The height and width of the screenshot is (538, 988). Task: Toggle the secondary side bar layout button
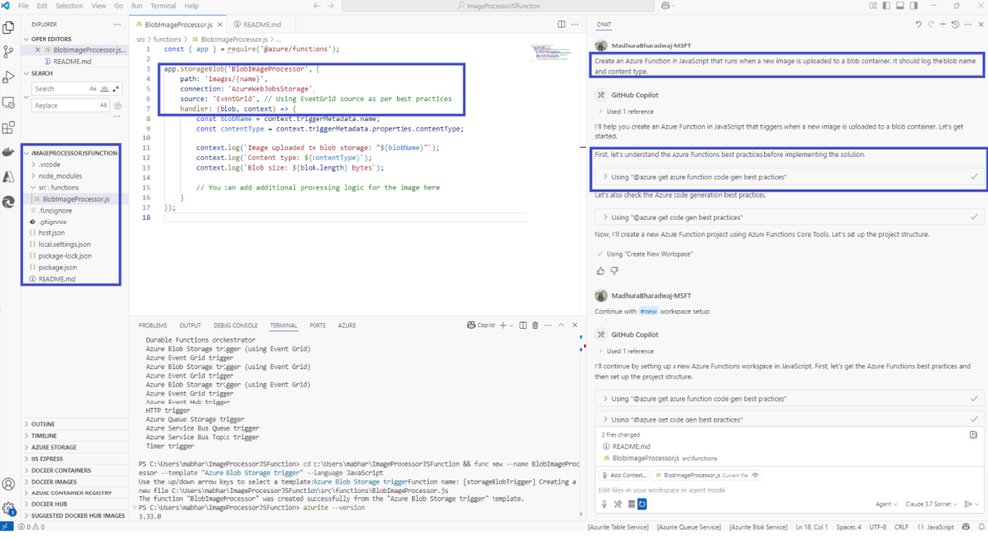click(x=914, y=6)
